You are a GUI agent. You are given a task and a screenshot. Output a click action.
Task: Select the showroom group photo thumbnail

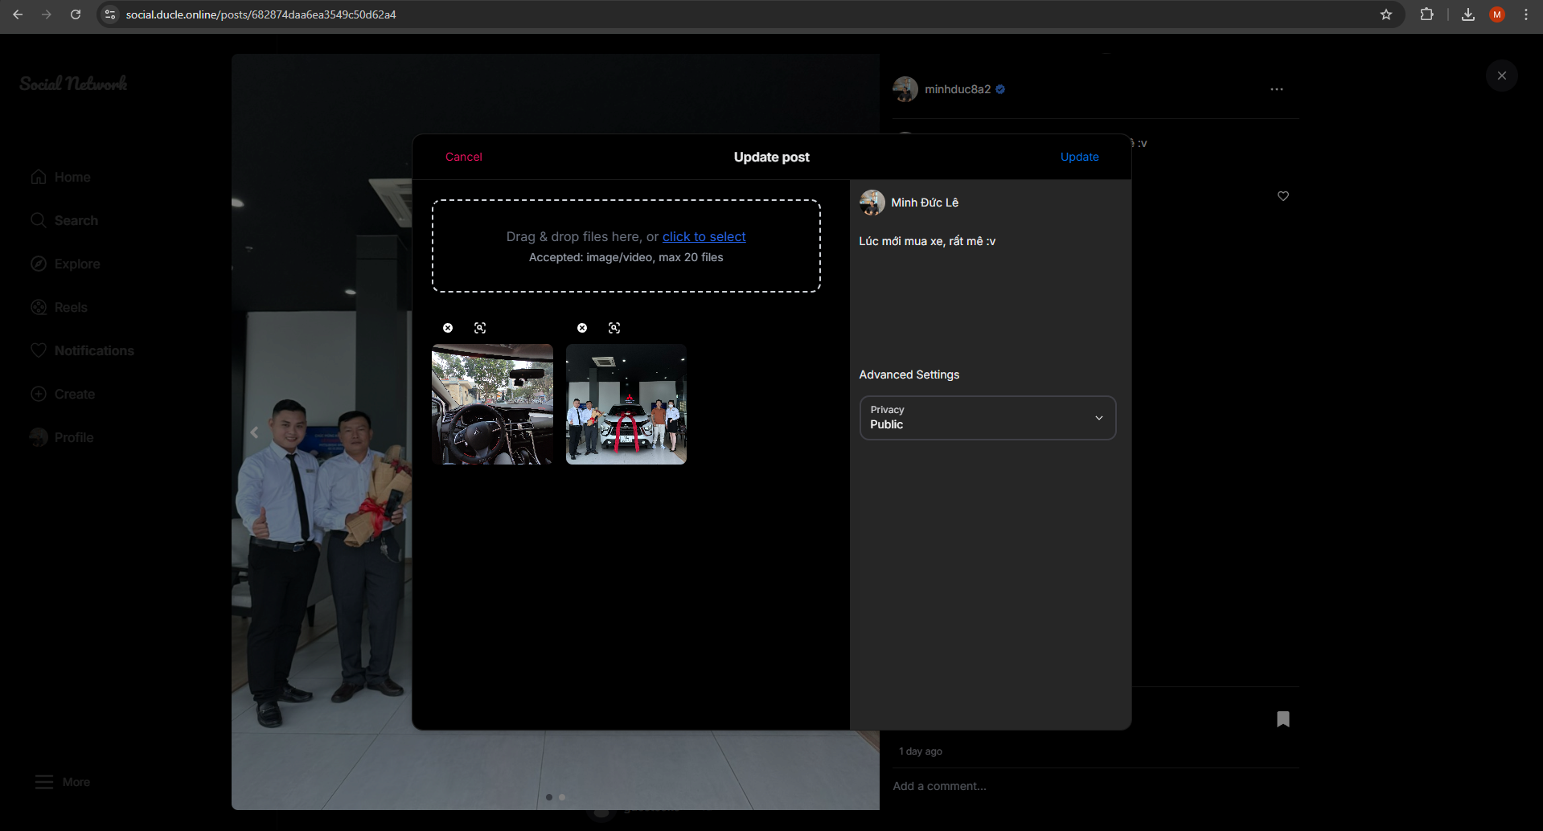coord(626,404)
